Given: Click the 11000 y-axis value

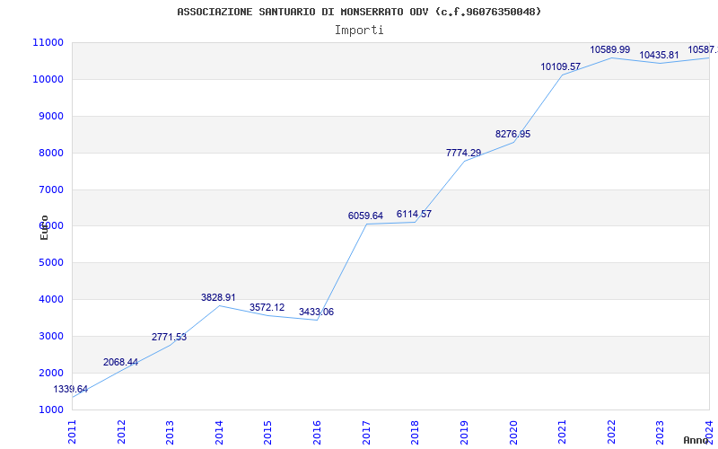Looking at the screenshot, I should pyautogui.click(x=48, y=42).
